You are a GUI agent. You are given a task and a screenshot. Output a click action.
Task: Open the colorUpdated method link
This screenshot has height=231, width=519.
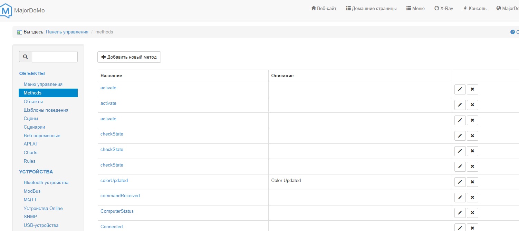[114, 181]
